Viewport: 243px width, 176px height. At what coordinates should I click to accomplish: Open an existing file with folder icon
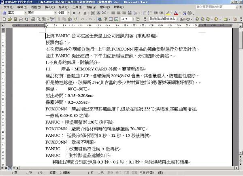click(10, 19)
